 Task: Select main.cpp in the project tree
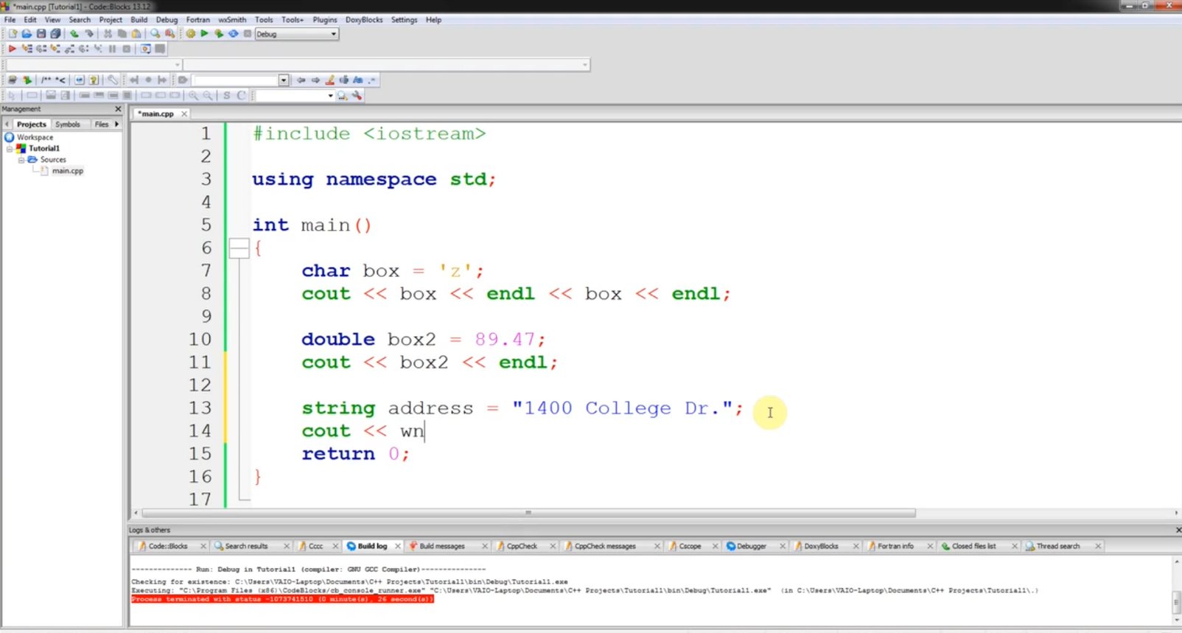tap(67, 171)
